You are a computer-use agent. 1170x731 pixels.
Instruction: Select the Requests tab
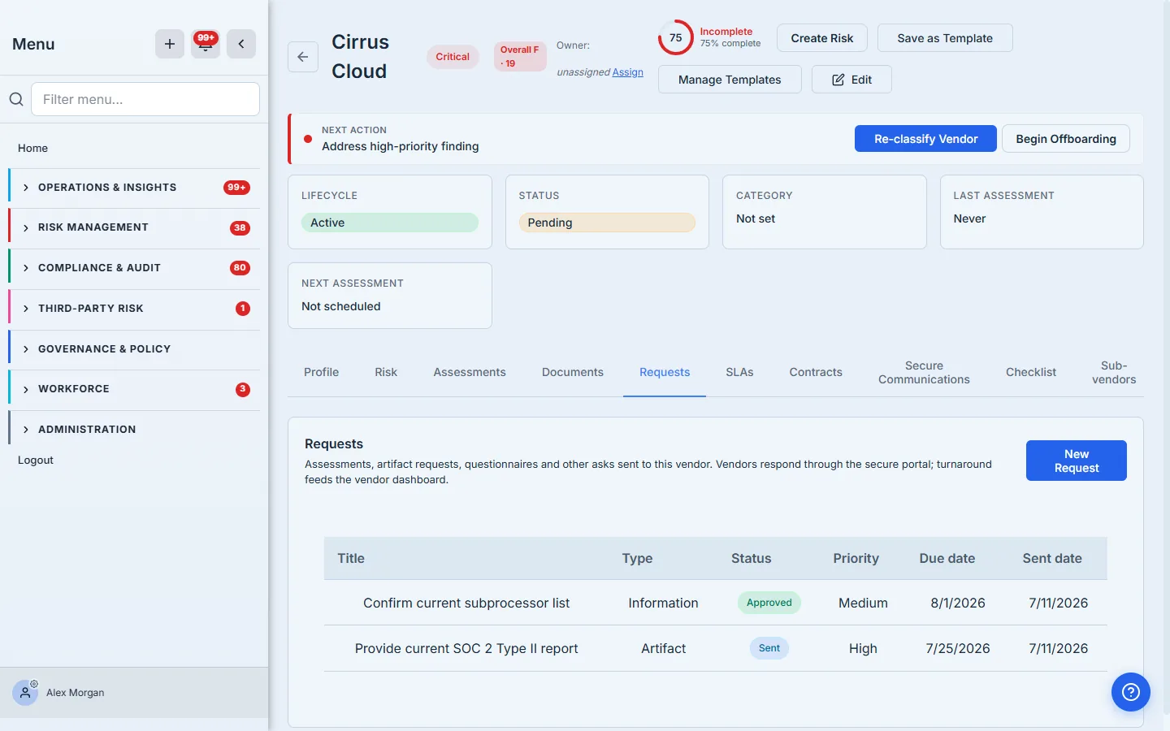(x=665, y=372)
